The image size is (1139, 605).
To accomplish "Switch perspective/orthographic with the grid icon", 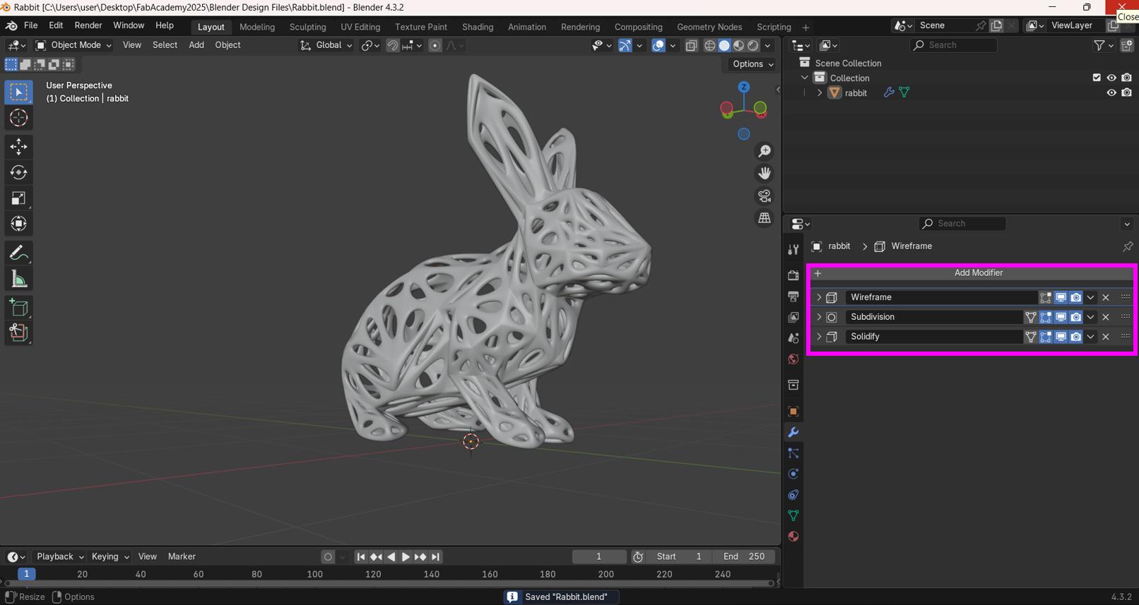I will [765, 218].
